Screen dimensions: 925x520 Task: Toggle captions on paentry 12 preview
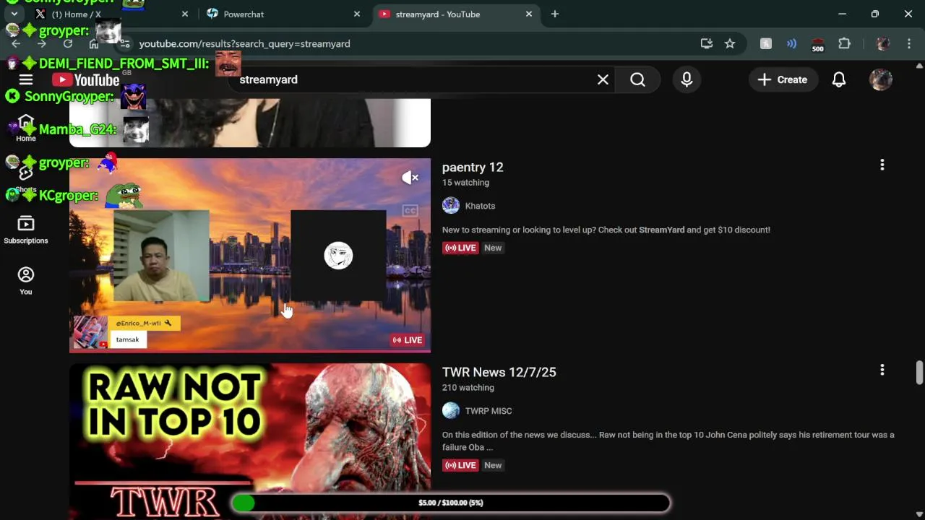point(410,211)
